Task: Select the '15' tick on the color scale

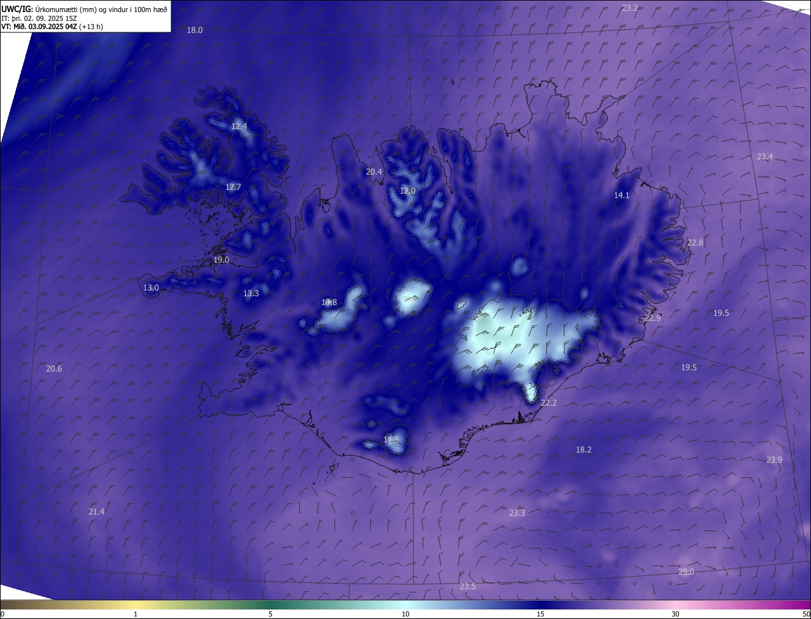Action: coord(540,614)
